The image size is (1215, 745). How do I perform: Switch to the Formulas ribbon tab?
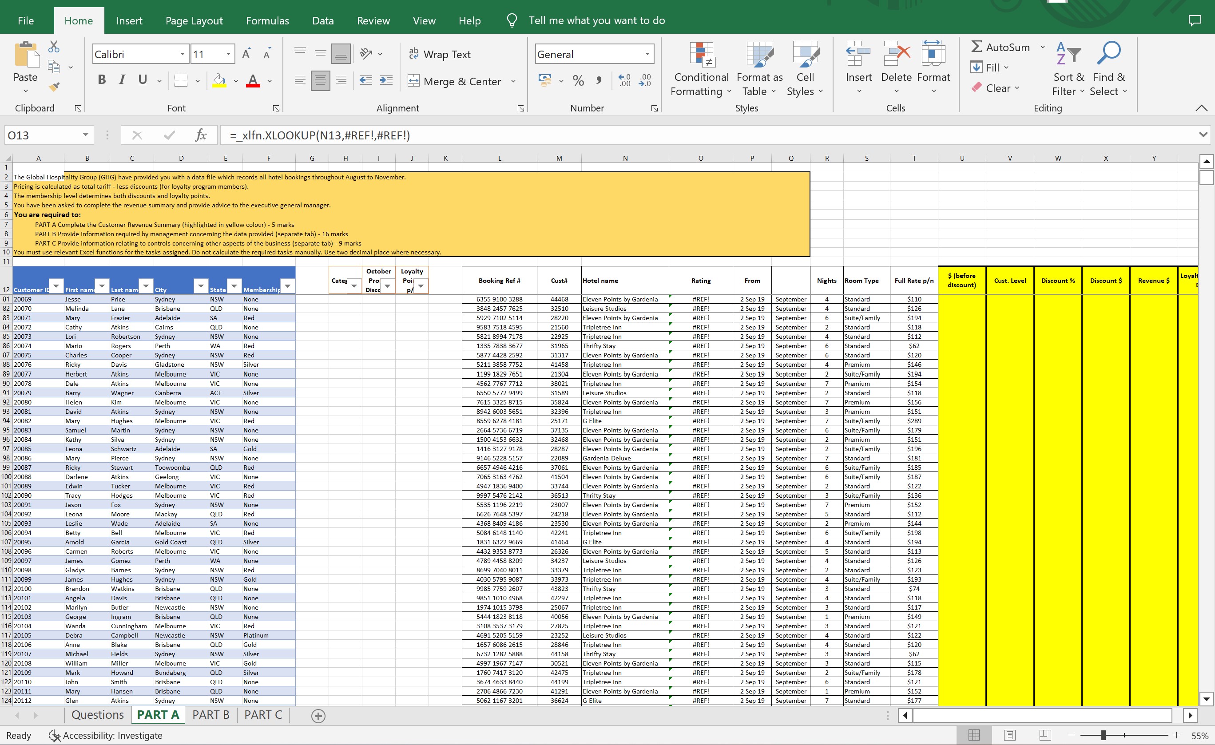click(267, 20)
